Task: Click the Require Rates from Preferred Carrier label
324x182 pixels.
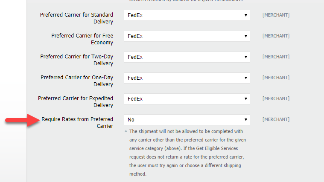Action: 77,123
